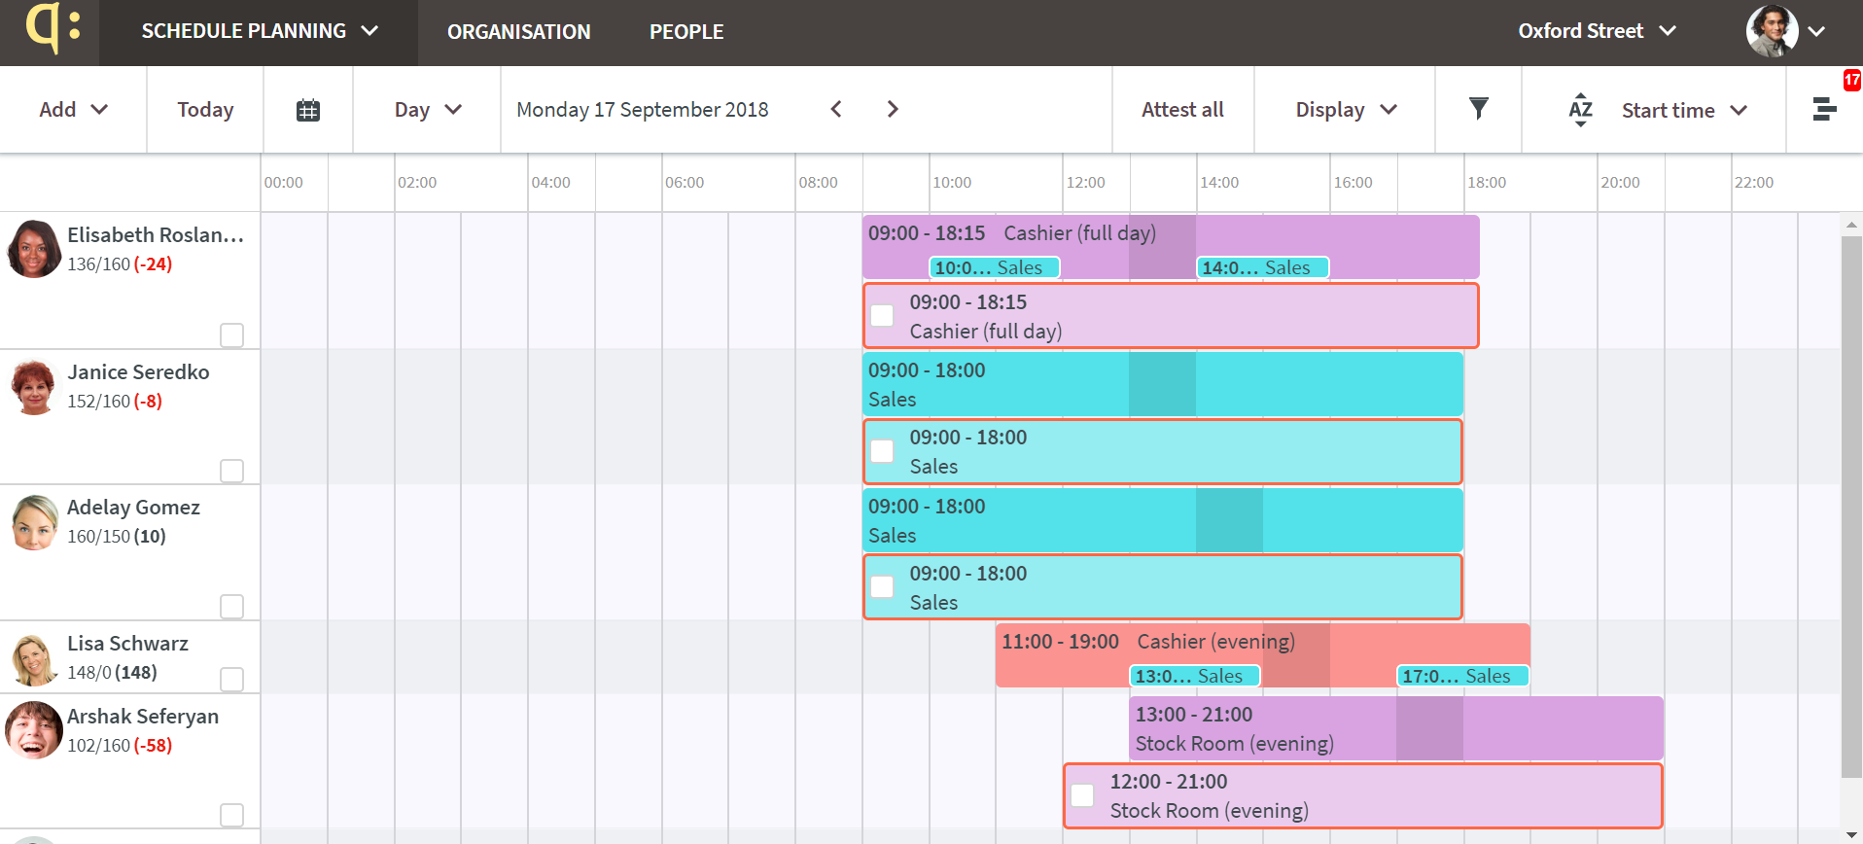This screenshot has height=844, width=1863.
Task: Click the AZ sort order icon
Action: pyautogui.click(x=1581, y=110)
